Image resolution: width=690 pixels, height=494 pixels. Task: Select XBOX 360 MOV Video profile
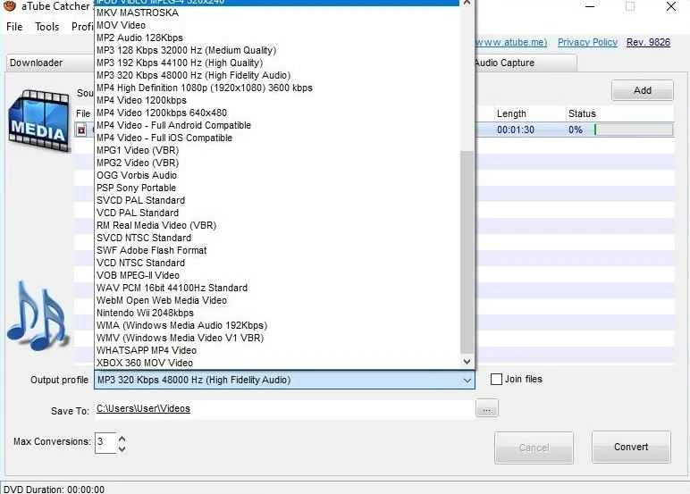coord(277,363)
